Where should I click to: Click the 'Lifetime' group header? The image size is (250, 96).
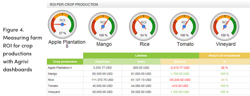coord(141,56)
